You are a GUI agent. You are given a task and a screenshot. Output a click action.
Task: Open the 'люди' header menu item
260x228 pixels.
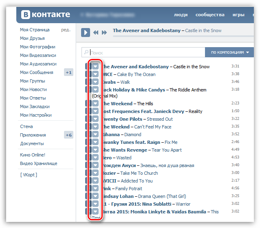[181, 15]
